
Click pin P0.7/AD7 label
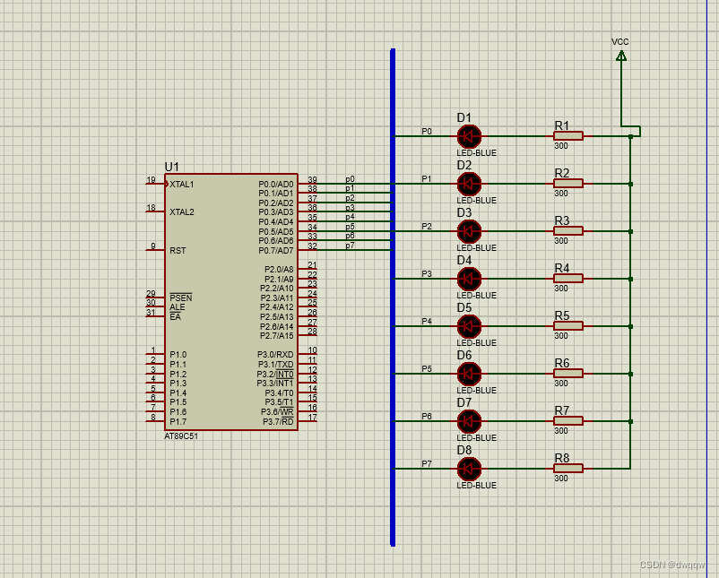276,251
